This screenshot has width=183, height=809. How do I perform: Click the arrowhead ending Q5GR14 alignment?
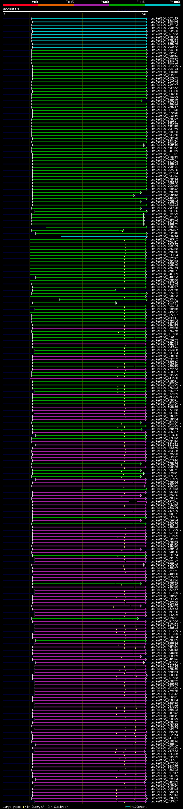(x=147, y=236)
